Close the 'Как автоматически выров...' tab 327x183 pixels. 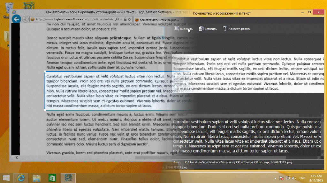pyautogui.click(x=181, y=20)
